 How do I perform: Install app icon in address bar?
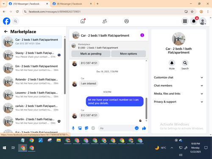click(186, 11)
